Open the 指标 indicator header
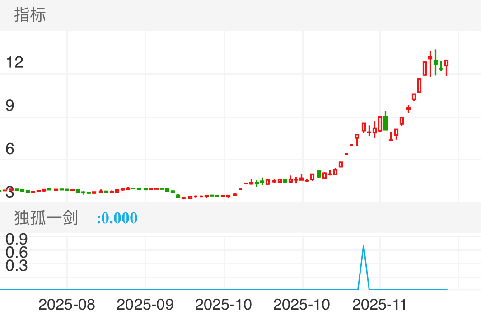 [30, 15]
